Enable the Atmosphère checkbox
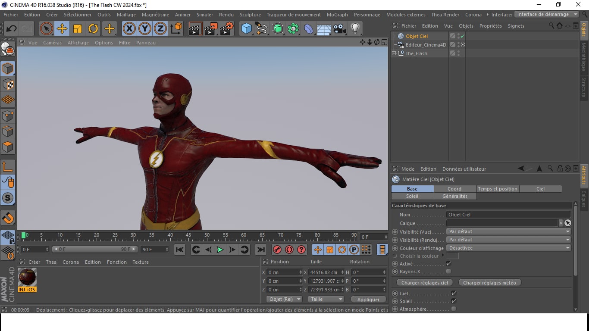Screen dimensions: 589x331 454,309
